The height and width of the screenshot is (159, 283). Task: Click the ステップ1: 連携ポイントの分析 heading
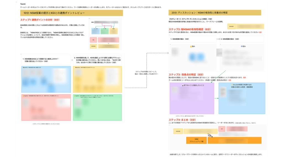[x=40, y=20]
